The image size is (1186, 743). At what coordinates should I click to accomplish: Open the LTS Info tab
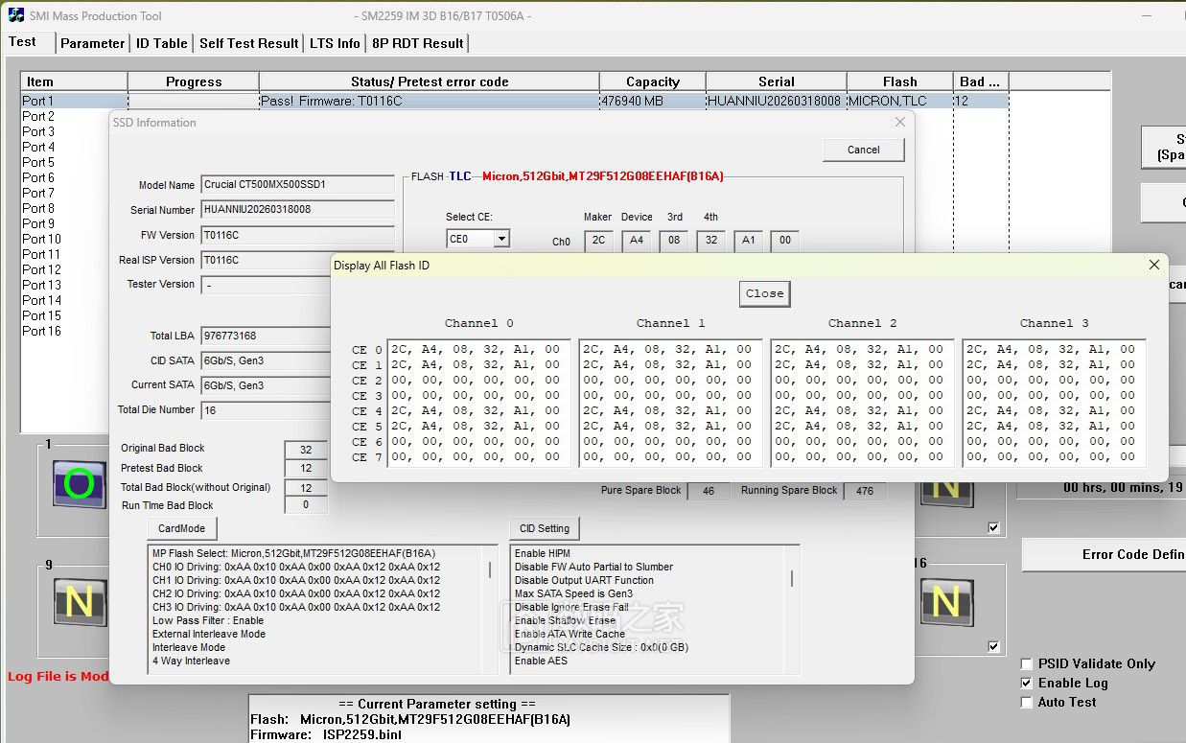click(335, 43)
